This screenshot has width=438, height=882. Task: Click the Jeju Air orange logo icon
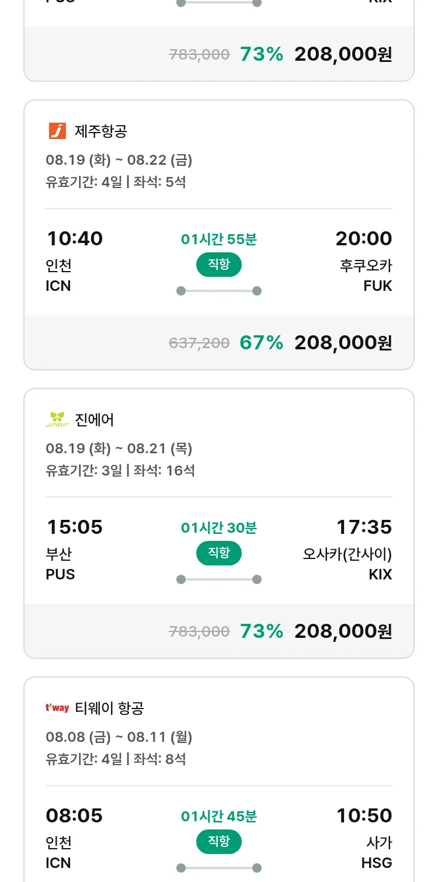pos(57,131)
